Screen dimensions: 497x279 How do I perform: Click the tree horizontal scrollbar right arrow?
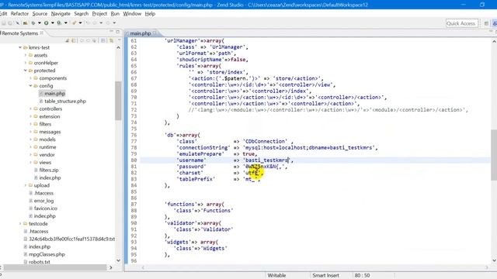click(110, 267)
